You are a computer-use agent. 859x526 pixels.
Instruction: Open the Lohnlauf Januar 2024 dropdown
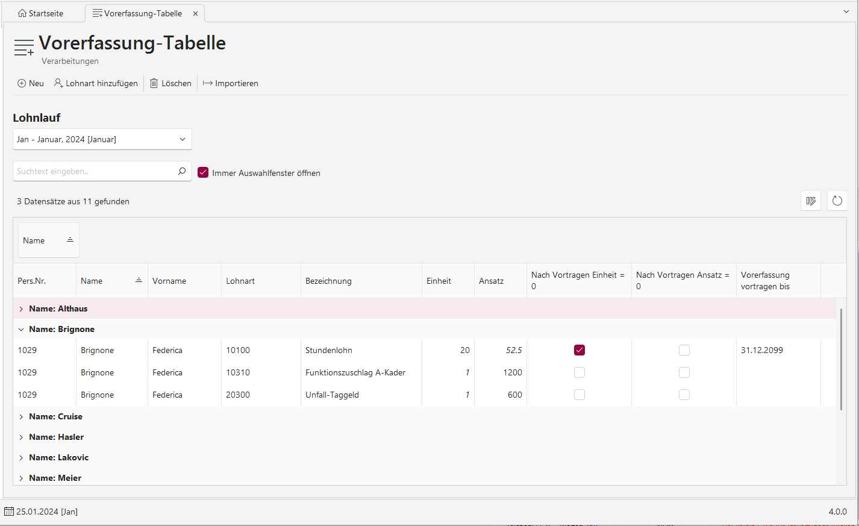point(102,139)
